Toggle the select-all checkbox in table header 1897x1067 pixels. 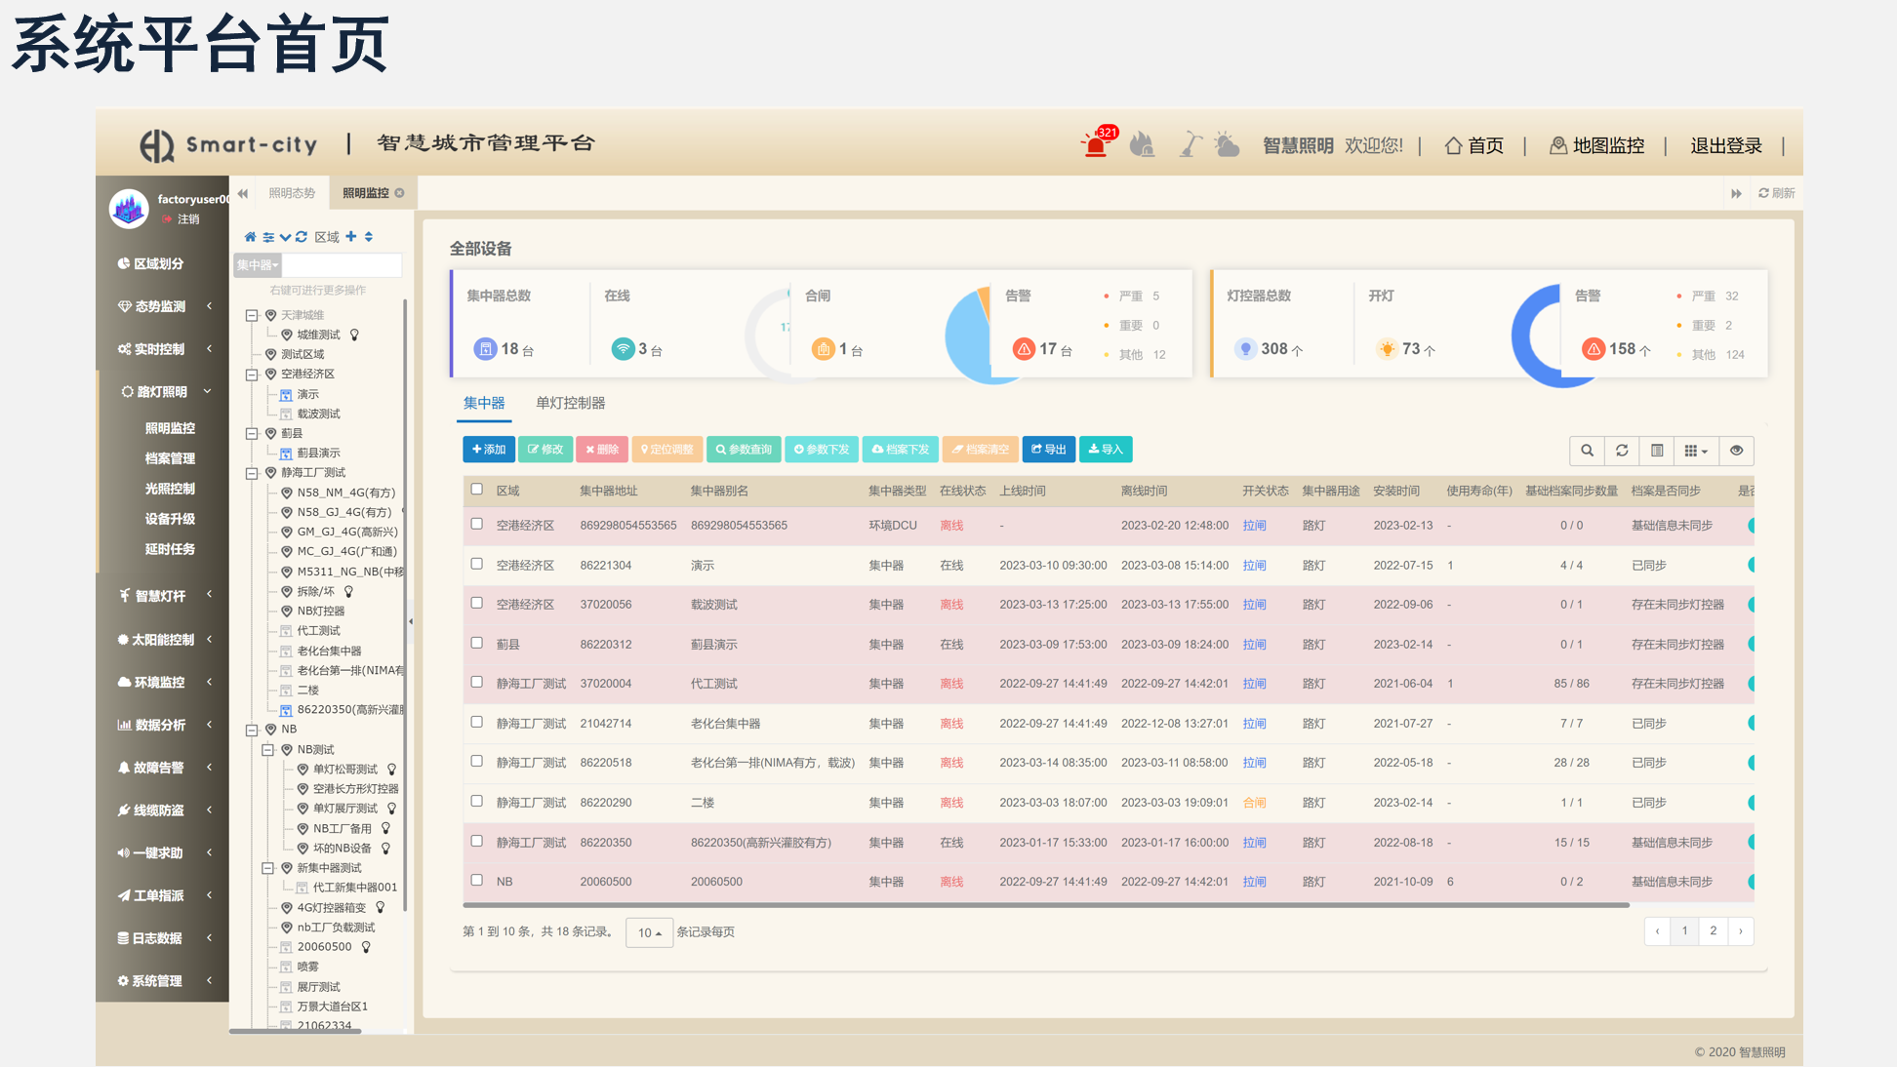coord(477,490)
